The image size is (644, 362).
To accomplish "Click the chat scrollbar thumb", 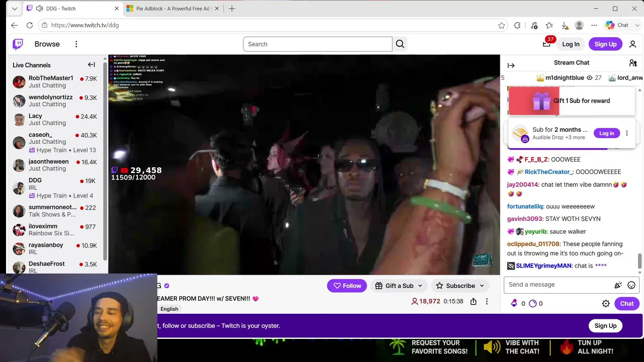I will click(640, 261).
